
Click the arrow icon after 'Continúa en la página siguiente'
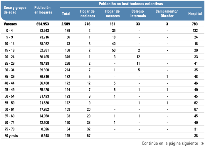[202, 144]
